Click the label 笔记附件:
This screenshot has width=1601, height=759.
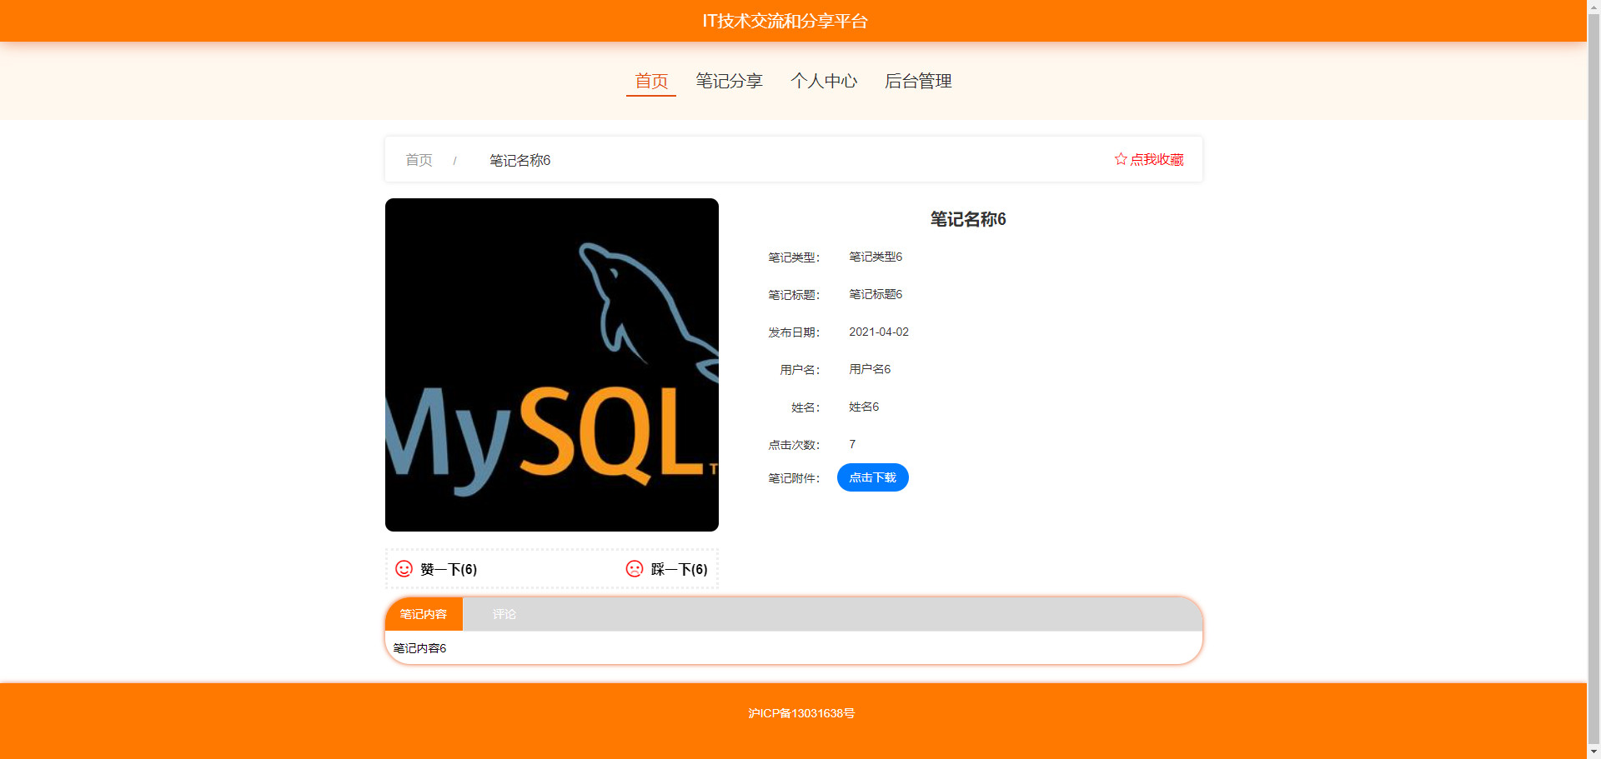[x=794, y=478]
